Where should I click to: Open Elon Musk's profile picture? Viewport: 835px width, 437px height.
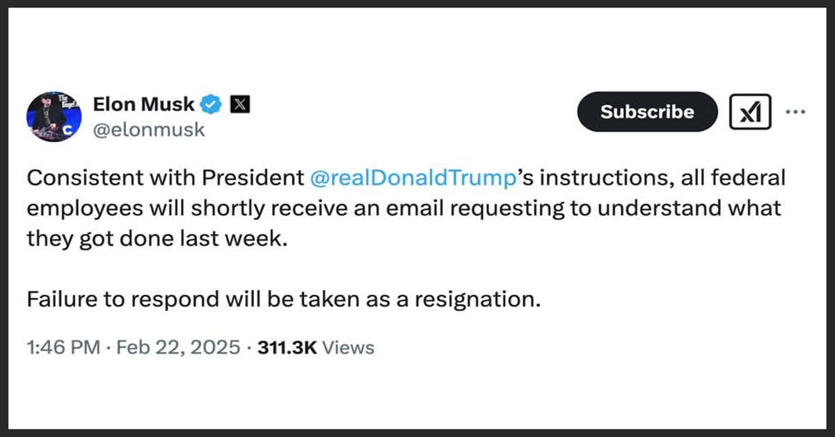[54, 116]
